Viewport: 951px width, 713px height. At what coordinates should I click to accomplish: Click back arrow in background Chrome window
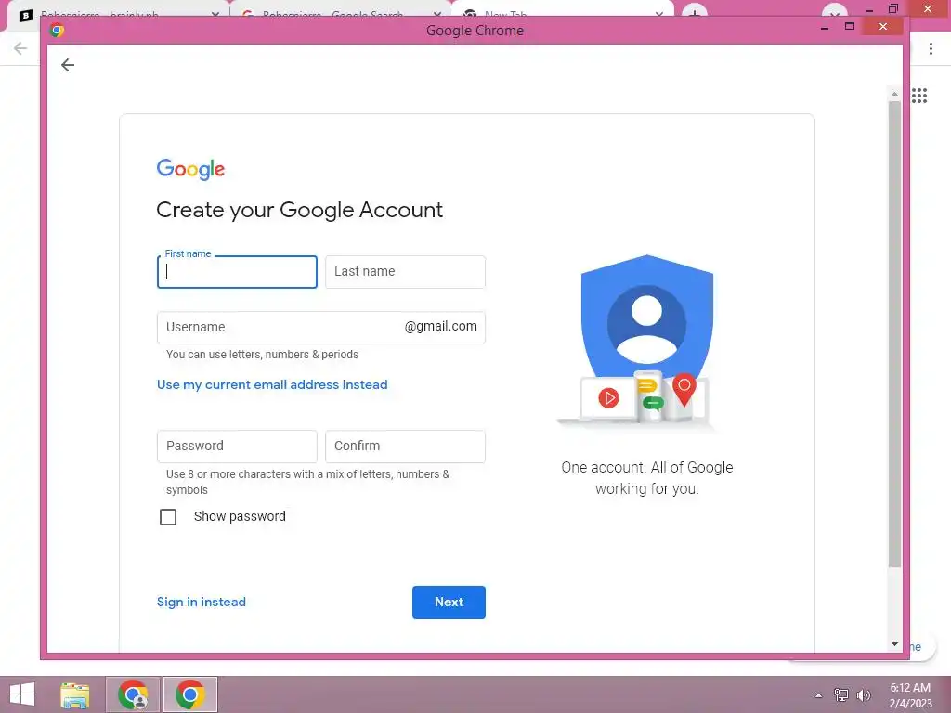click(20, 48)
